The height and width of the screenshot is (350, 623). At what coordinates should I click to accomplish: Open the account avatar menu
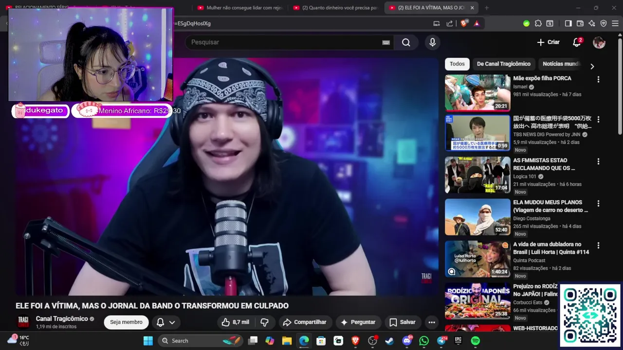click(x=599, y=42)
